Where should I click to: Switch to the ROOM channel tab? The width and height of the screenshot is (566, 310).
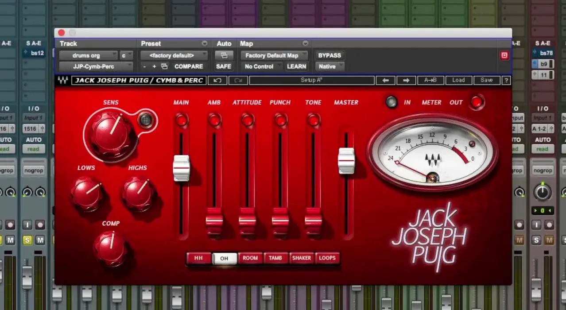[x=250, y=258]
